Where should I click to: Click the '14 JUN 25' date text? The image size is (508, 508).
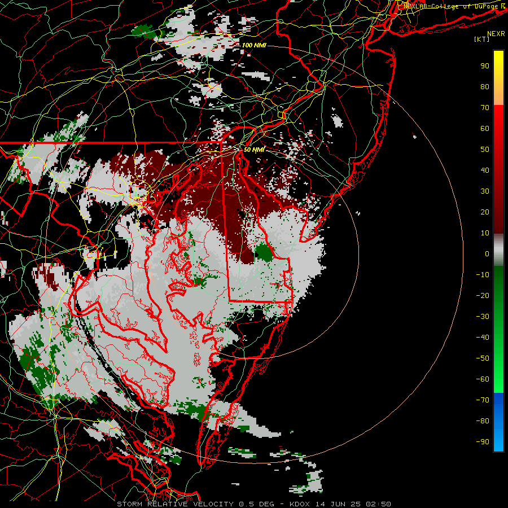click(x=338, y=504)
